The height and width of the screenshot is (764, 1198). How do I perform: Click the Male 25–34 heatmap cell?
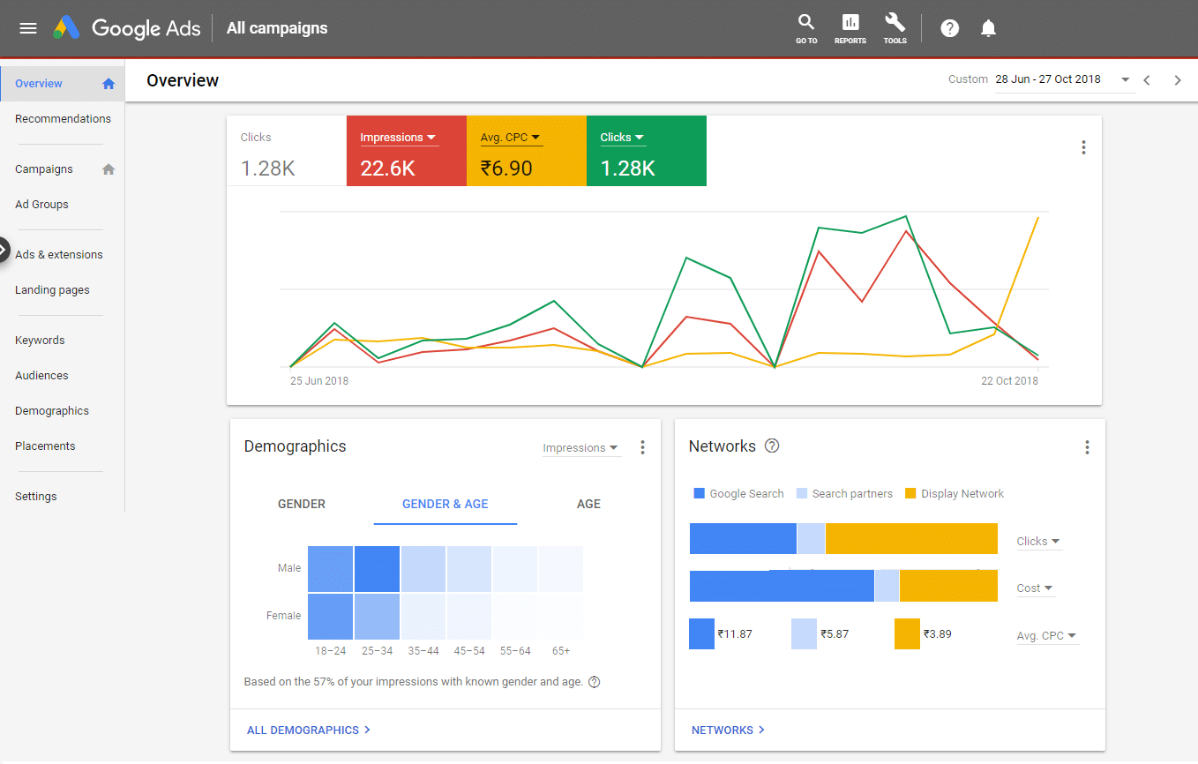click(377, 569)
